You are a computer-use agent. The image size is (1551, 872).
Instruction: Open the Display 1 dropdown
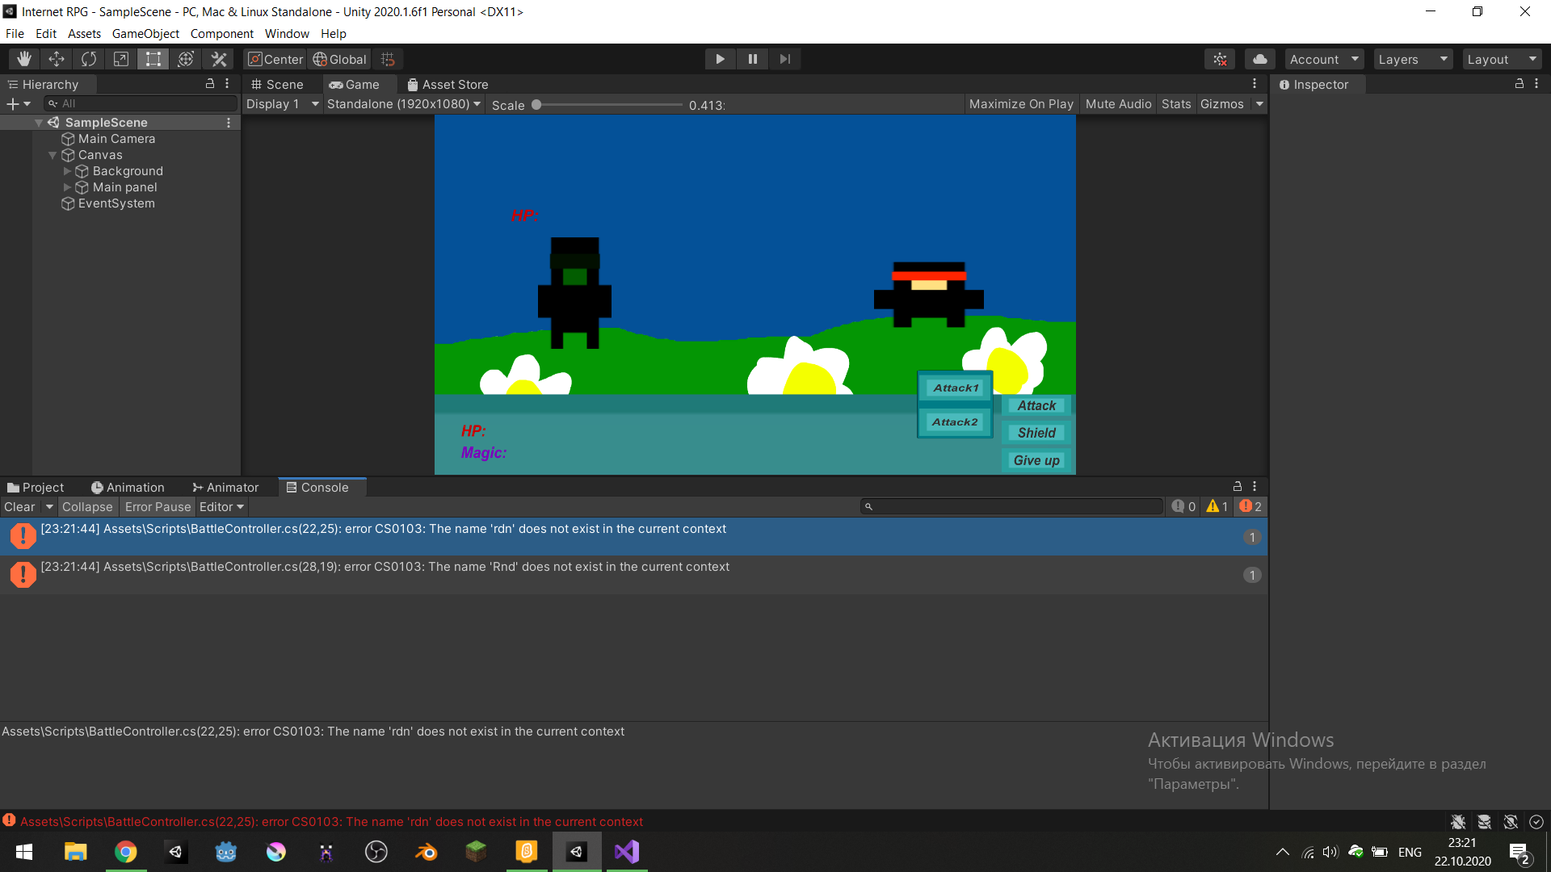[x=283, y=104]
